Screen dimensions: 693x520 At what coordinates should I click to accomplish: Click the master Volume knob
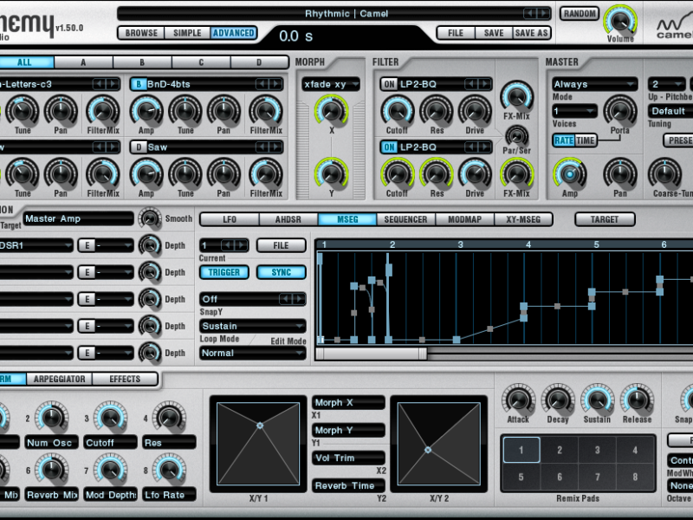pos(619,20)
